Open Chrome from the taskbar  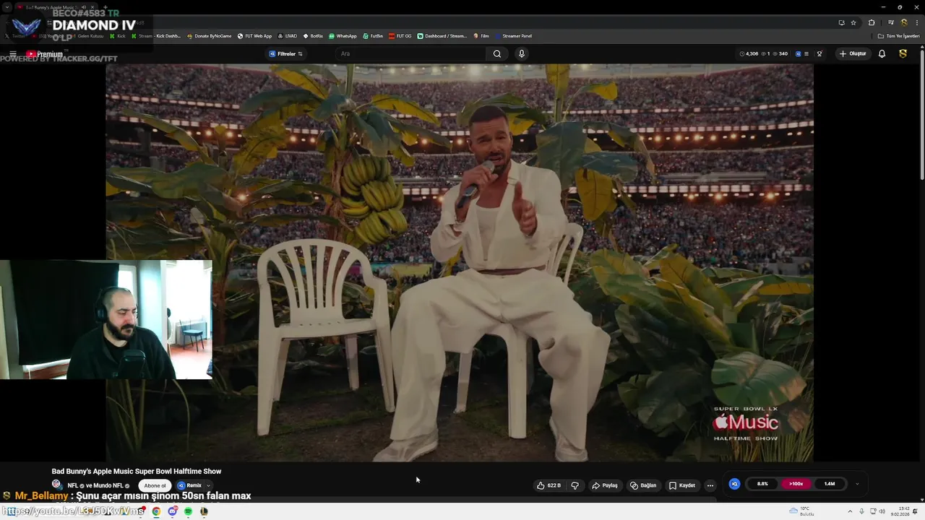[x=156, y=511]
